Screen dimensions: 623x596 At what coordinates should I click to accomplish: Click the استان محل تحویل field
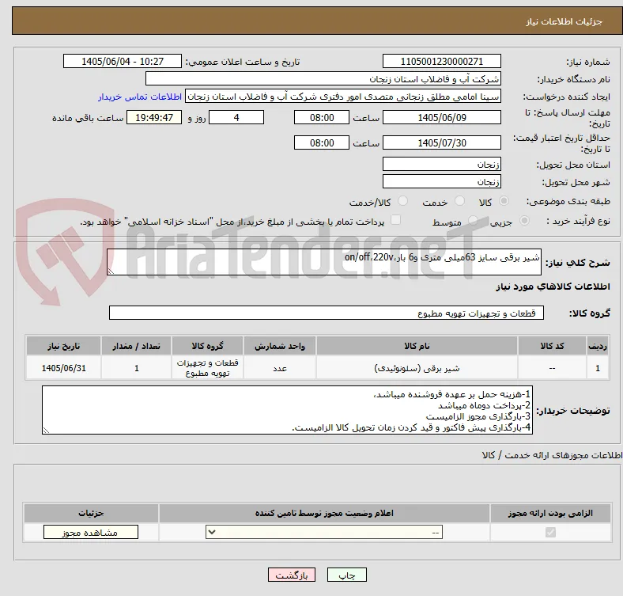tap(441, 164)
